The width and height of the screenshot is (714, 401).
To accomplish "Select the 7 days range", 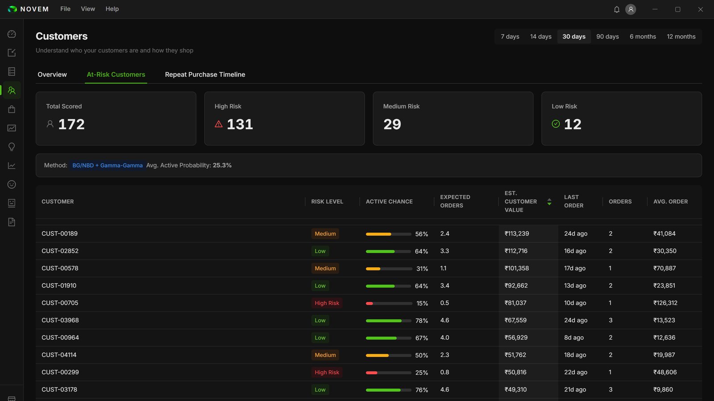I will 510,37.
